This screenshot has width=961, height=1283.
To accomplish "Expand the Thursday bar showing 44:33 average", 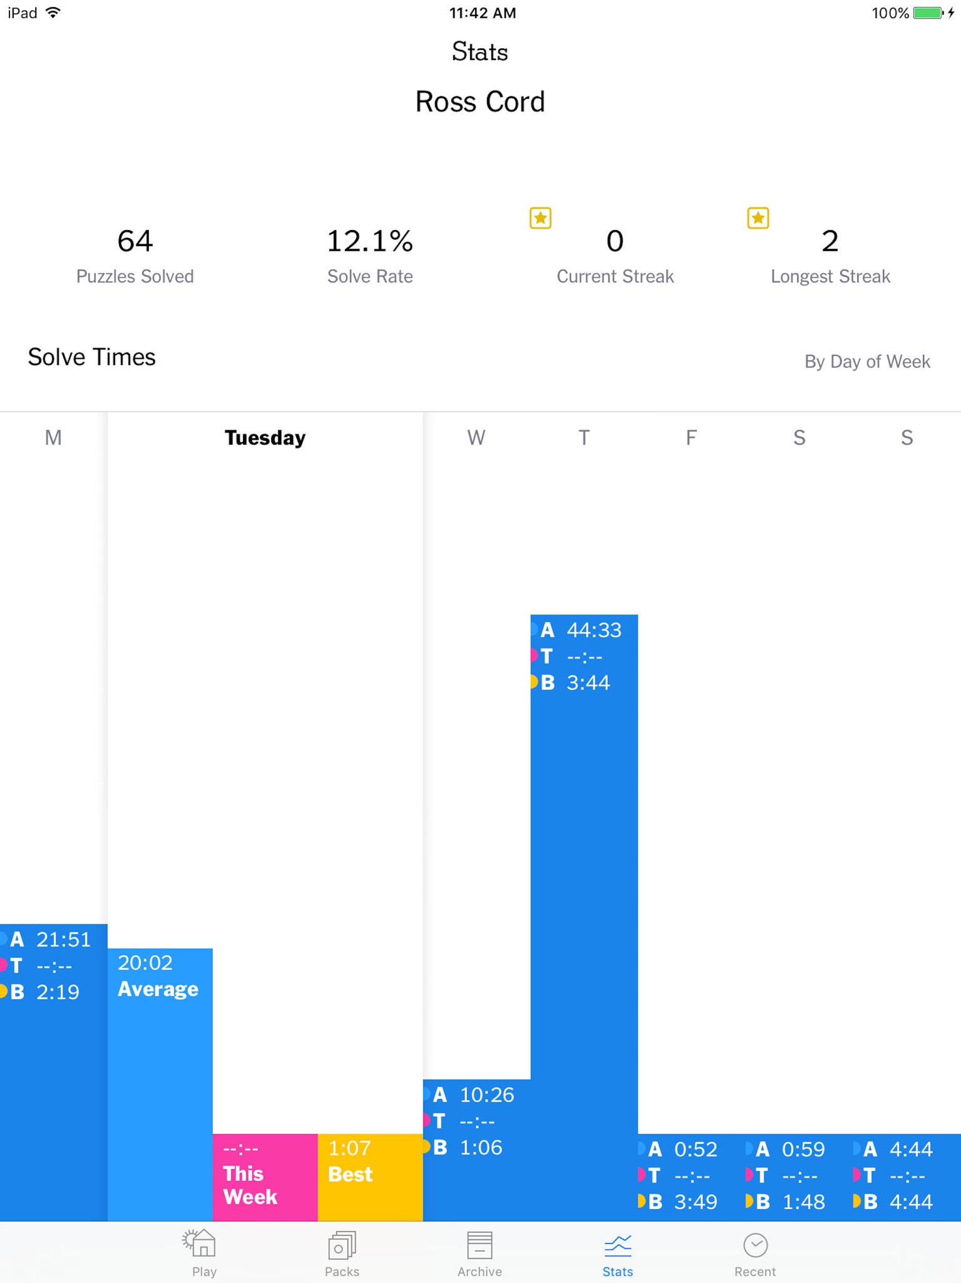I will 584,918.
